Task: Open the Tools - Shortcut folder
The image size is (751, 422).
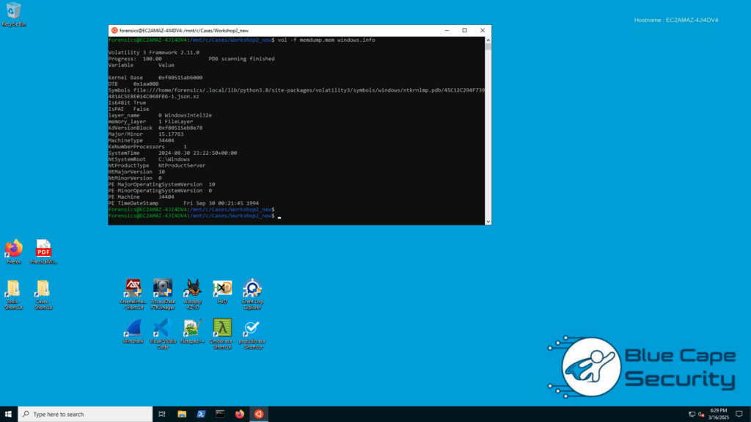Action: tap(13, 290)
